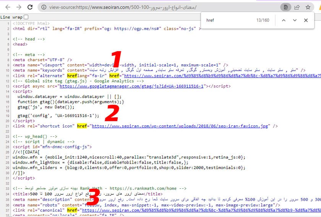
Task: Open the seo-iran-favicon.jpg link
Action: [x=180, y=126]
